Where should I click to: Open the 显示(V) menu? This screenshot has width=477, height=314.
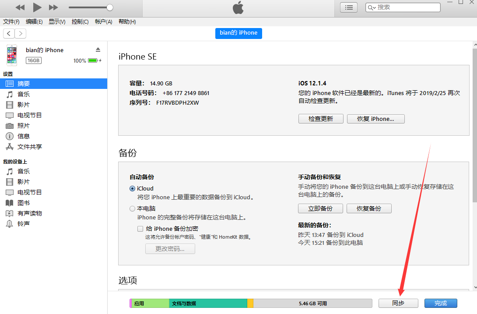57,21
